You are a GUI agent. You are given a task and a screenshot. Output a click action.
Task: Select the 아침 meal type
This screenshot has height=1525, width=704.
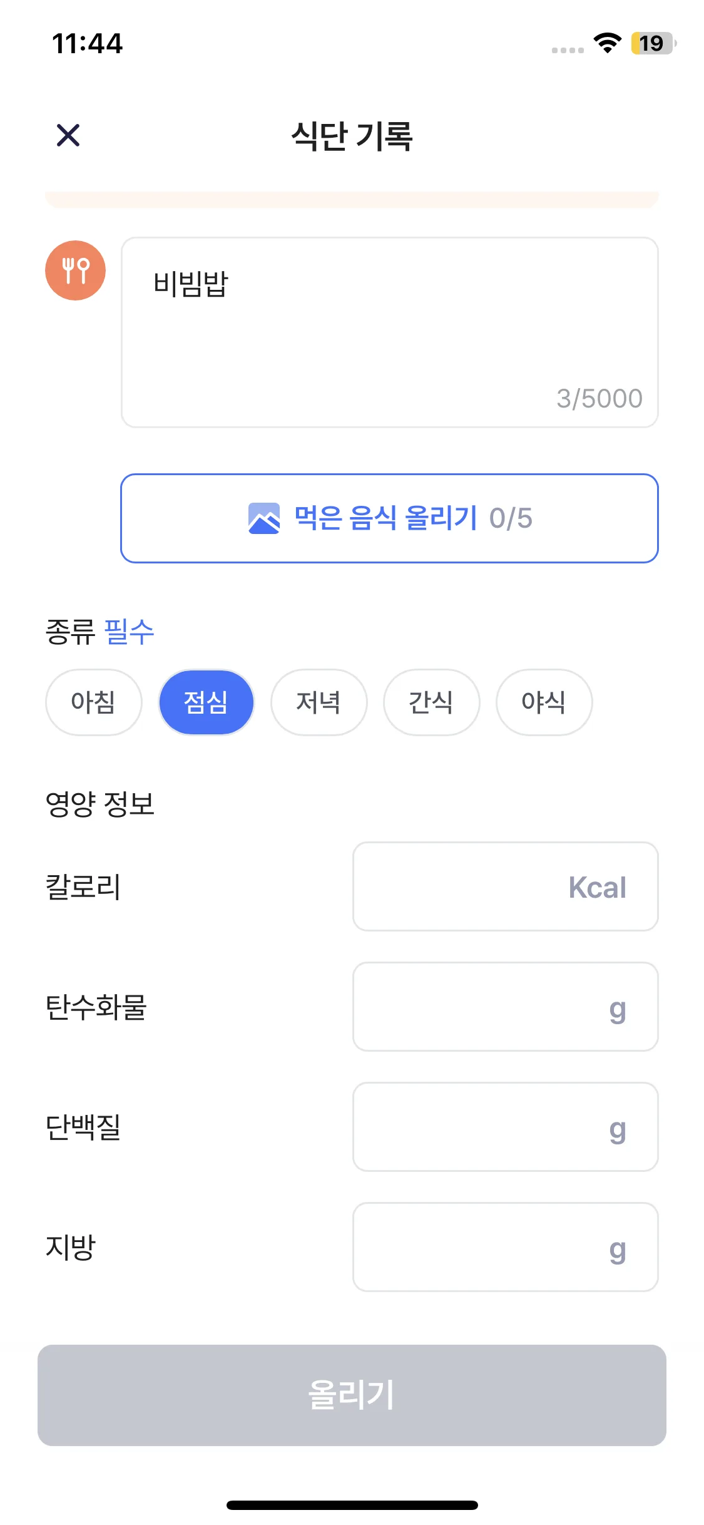point(93,702)
